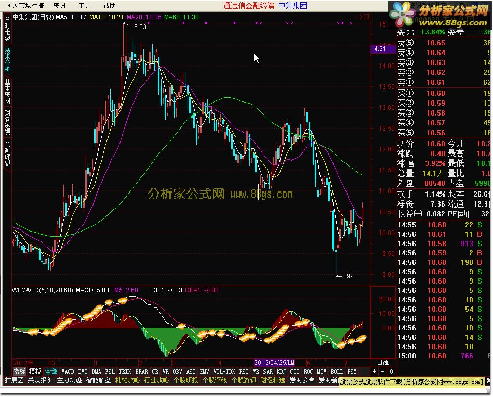Click the WLMACD(5,10,20,60) indicator label
This screenshot has width=493, height=397.
pyautogui.click(x=43, y=290)
